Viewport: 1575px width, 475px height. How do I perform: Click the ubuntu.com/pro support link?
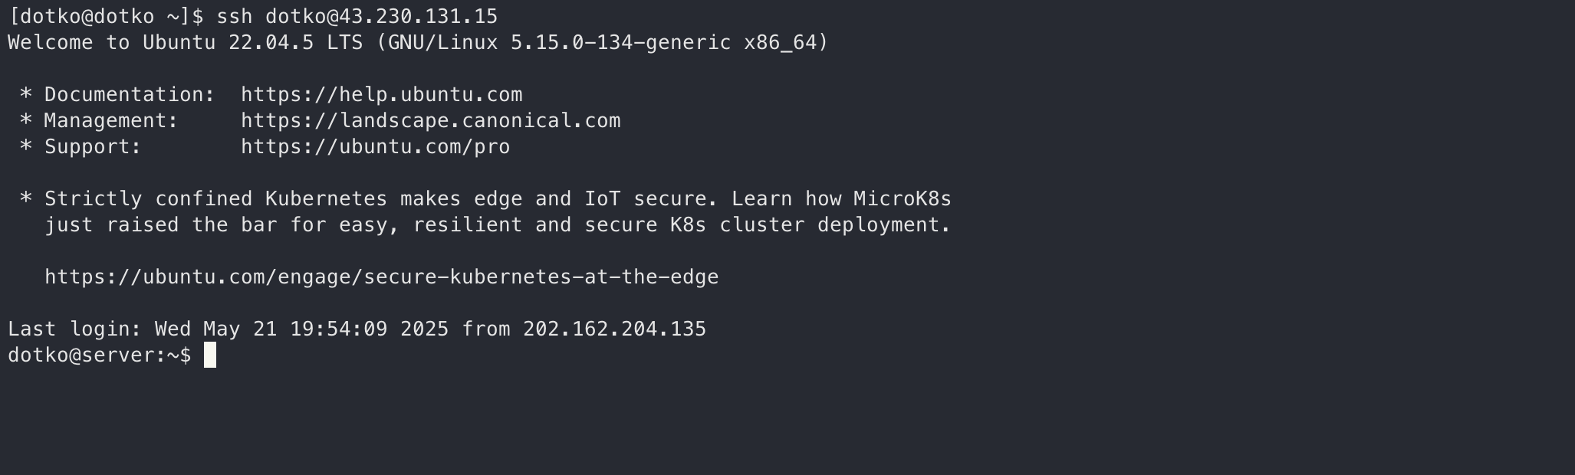pos(375,147)
